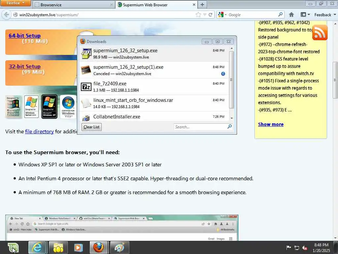The height and width of the screenshot is (254, 338).
Task: Select supermium_126_32_setup.exe download entry
Action: 154,54
